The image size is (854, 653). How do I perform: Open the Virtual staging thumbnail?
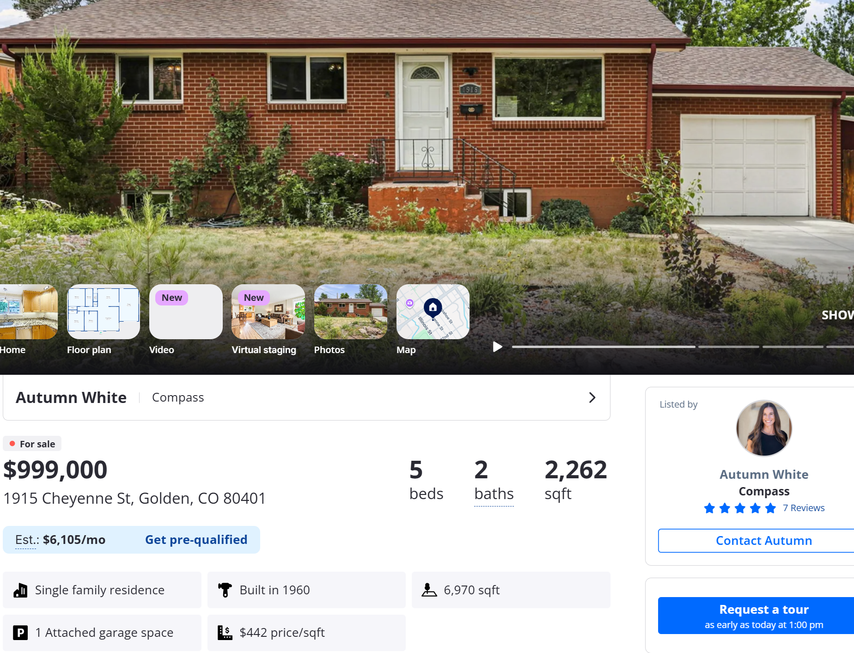click(x=268, y=311)
